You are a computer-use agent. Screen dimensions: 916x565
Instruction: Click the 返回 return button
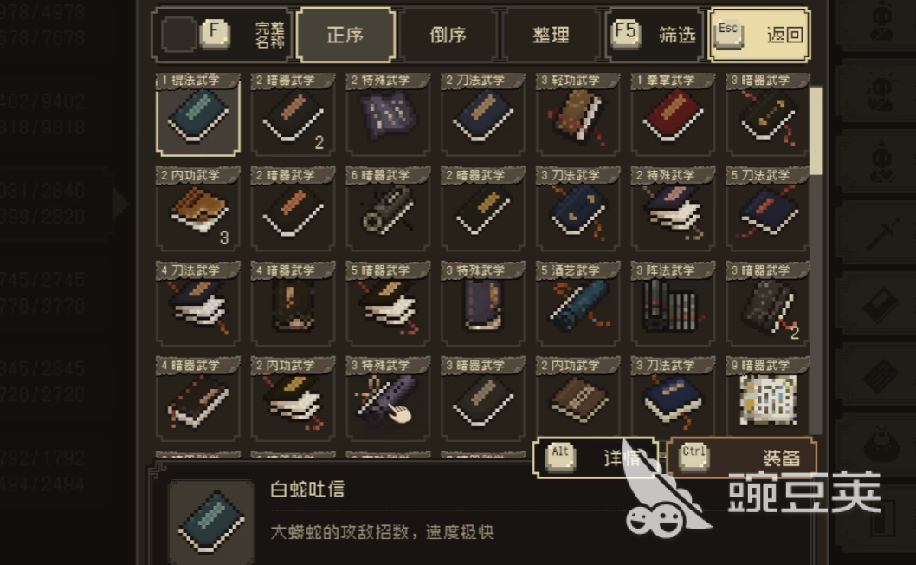pos(758,35)
